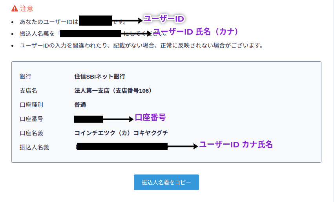Click the purple ユーザーID カナ氏名 annotation
This screenshot has width=334, height=202.
(x=236, y=145)
